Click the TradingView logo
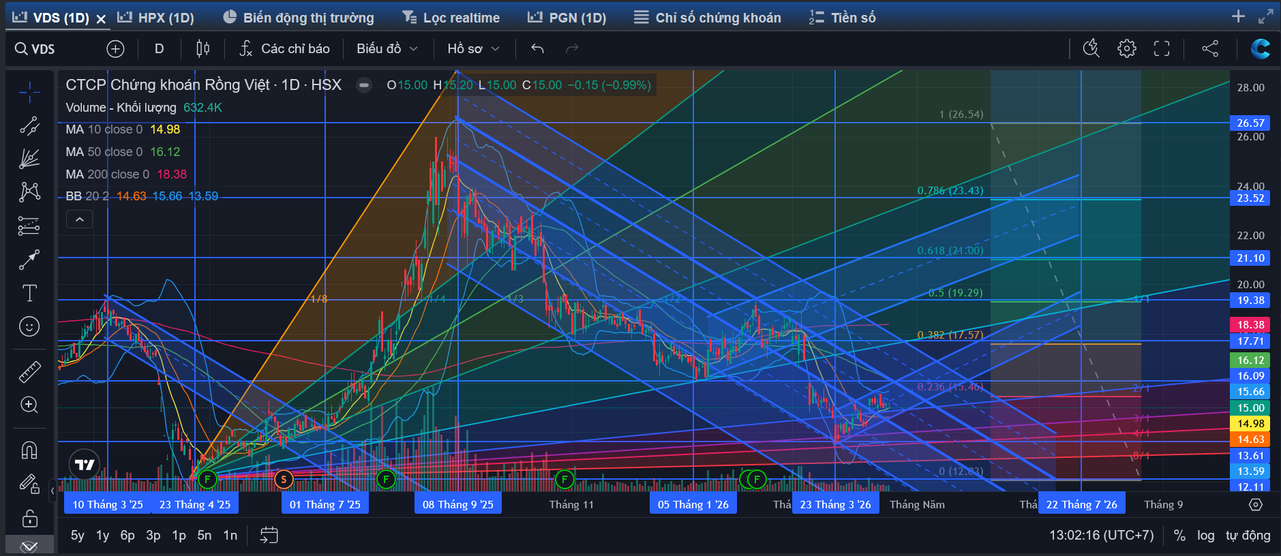Image resolution: width=1281 pixels, height=556 pixels. 85,465
